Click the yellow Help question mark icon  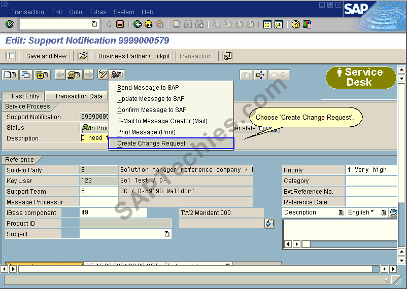tap(296, 24)
